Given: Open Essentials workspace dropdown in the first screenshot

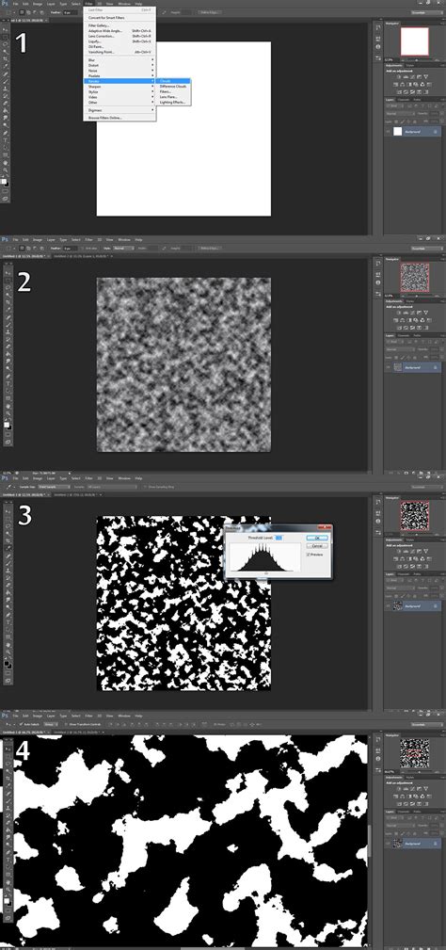Looking at the screenshot, I should tap(427, 13).
